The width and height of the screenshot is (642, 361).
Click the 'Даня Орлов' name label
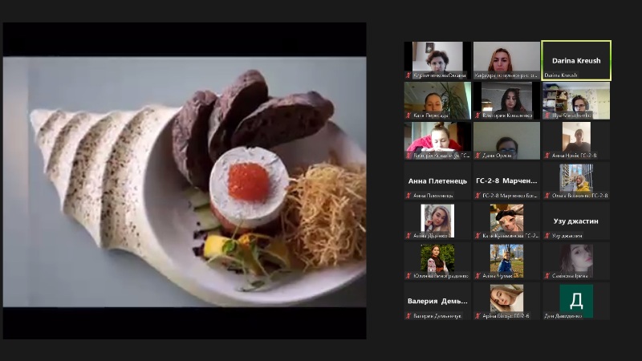(497, 156)
